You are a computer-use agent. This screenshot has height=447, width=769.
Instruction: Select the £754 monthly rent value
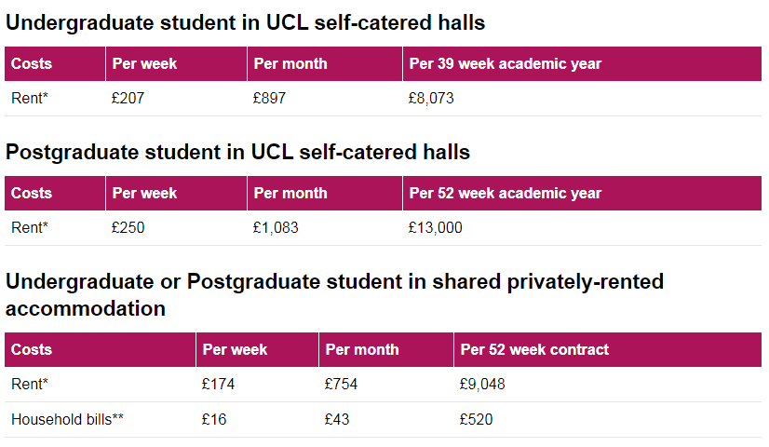coord(341,384)
